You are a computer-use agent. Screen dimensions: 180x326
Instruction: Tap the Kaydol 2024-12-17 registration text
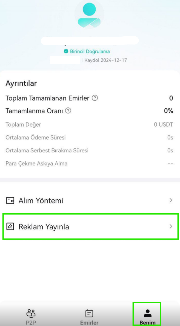(106, 60)
